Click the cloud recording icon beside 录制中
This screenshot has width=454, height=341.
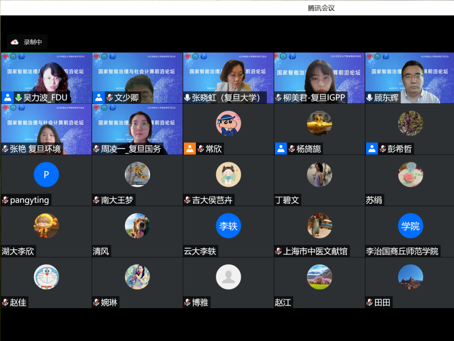coord(15,42)
